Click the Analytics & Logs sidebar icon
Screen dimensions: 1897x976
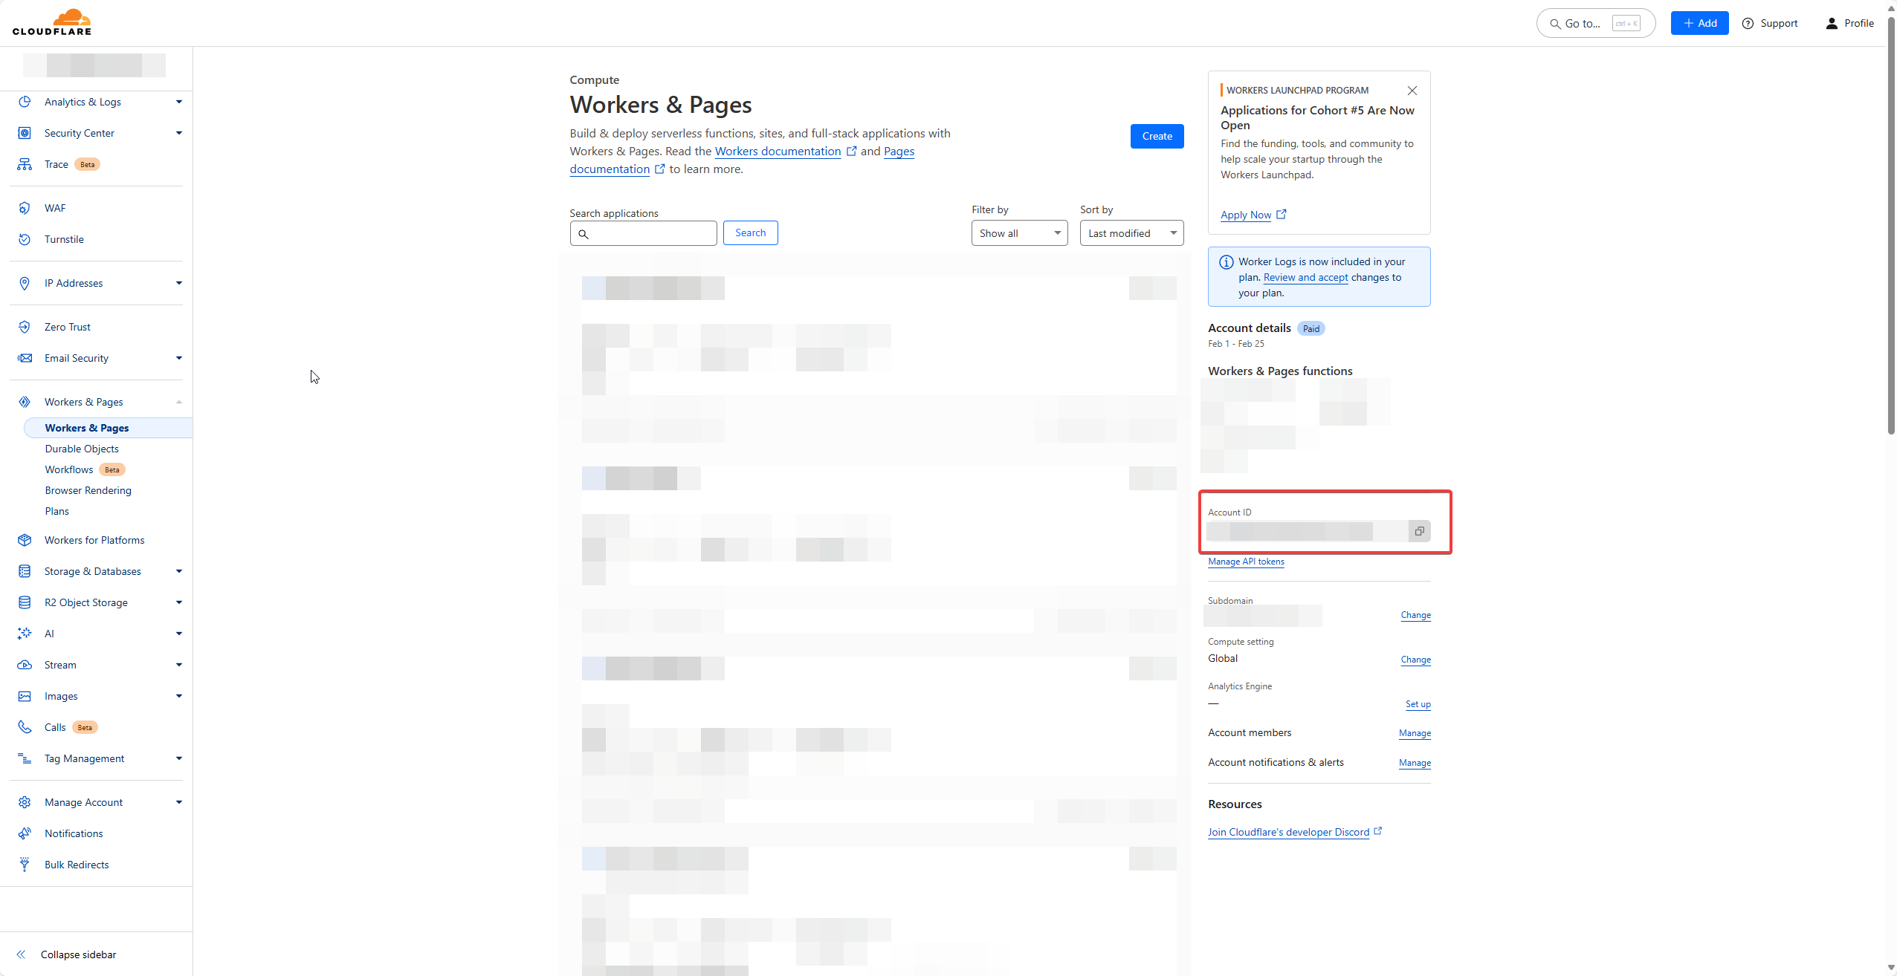pyautogui.click(x=25, y=102)
